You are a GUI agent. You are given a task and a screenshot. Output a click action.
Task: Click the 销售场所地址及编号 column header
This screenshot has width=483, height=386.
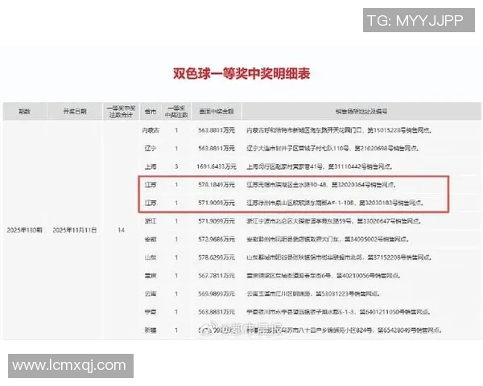pos(361,112)
